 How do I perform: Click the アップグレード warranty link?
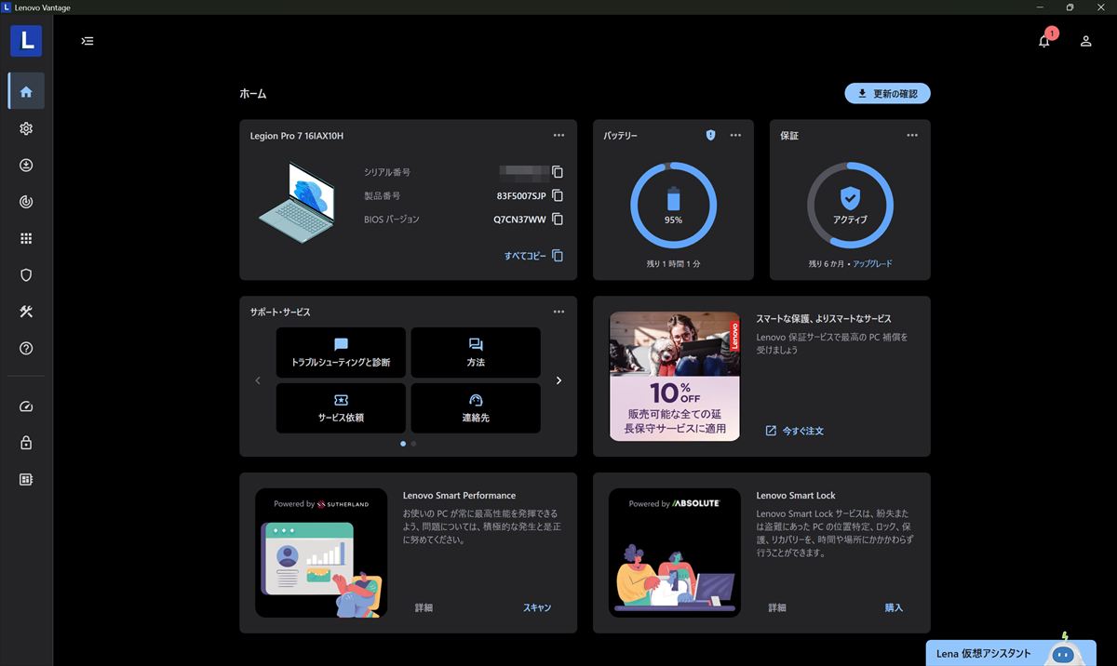click(x=872, y=264)
